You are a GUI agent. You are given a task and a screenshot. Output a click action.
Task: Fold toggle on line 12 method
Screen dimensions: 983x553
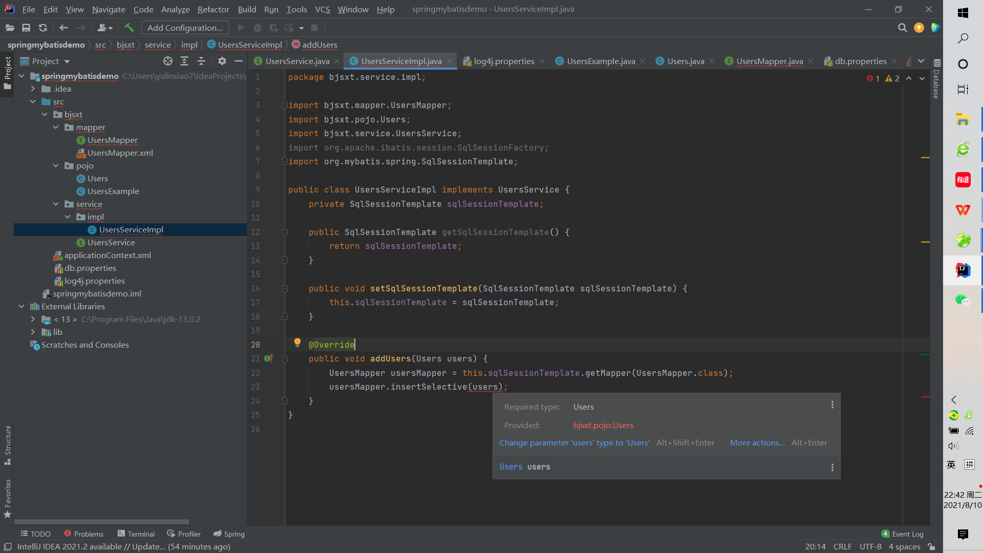pyautogui.click(x=285, y=232)
